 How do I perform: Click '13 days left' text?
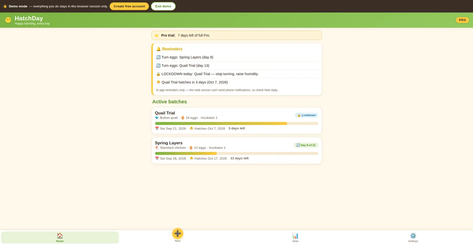click(240, 158)
